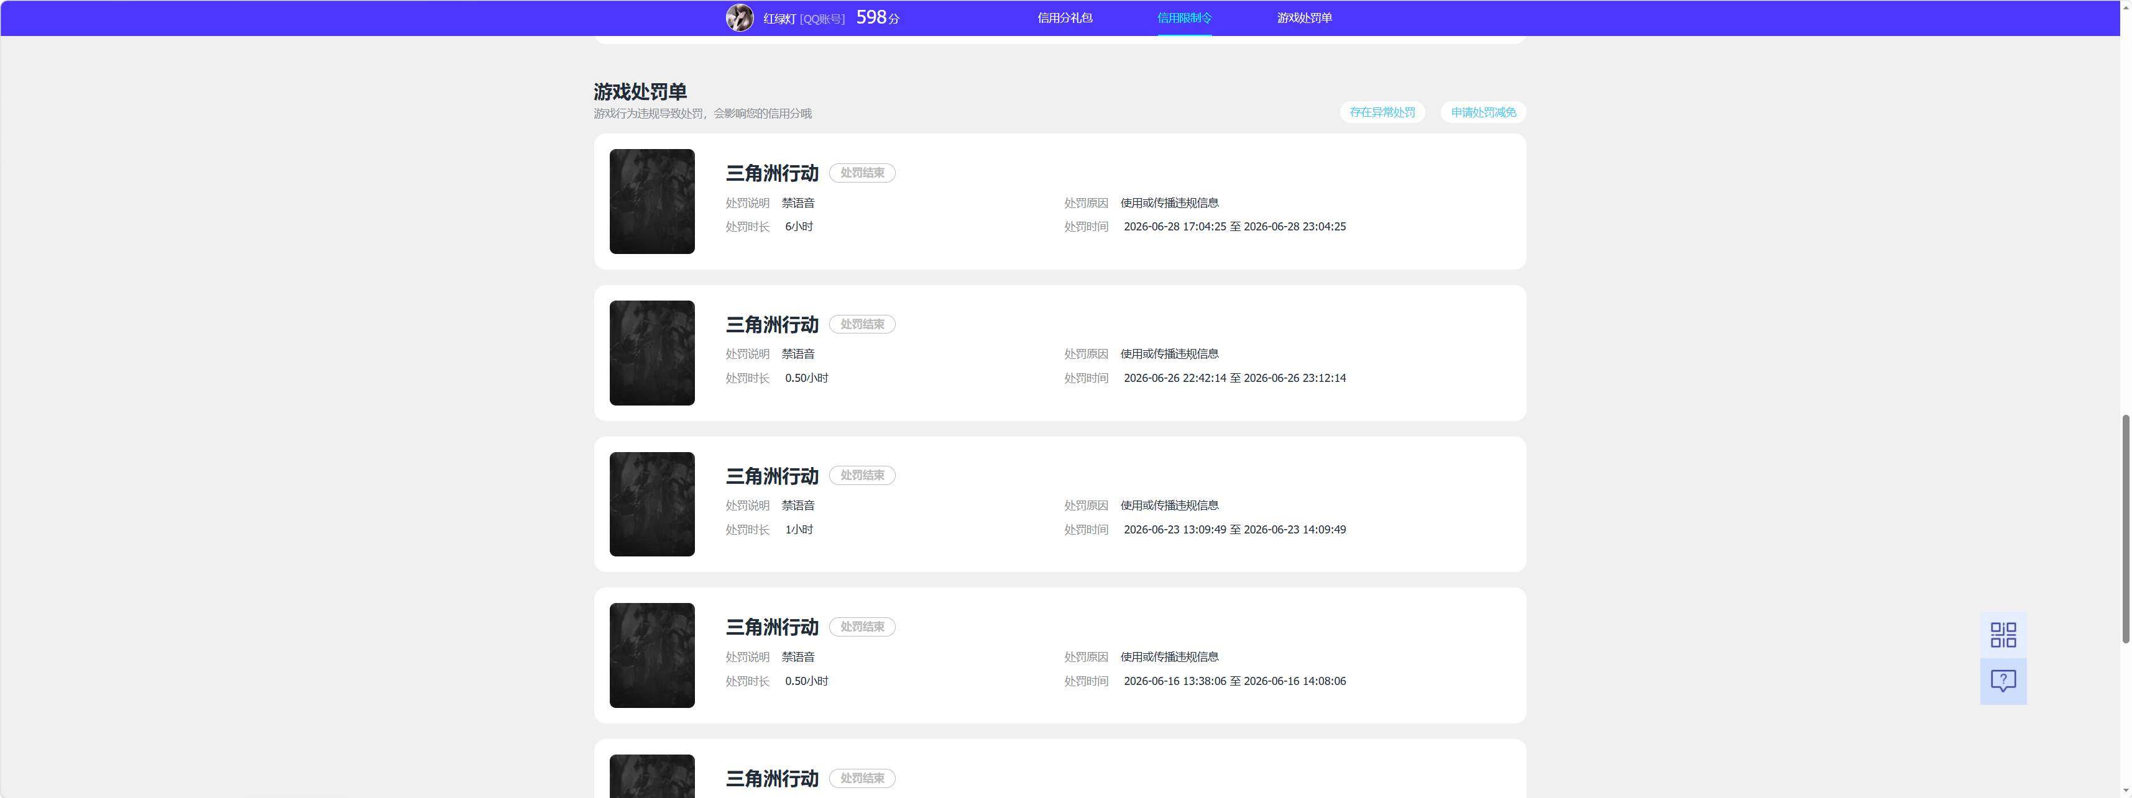The image size is (2132, 798).
Task: Click 处罚结束 badge on the 2026-06-23 card
Action: click(x=862, y=476)
